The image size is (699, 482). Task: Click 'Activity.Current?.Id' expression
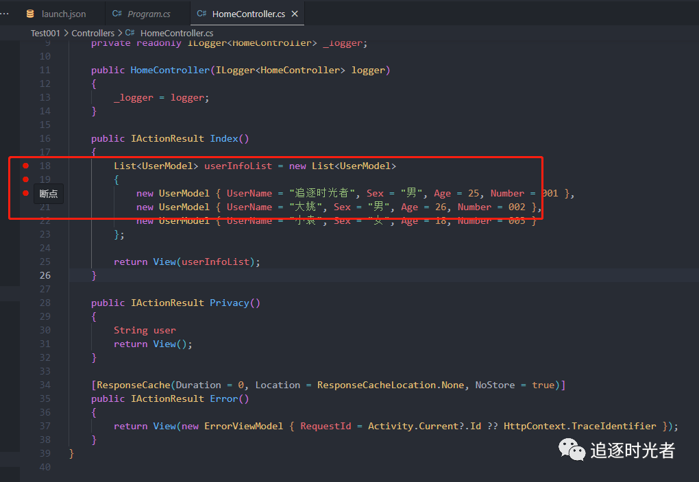coord(424,426)
